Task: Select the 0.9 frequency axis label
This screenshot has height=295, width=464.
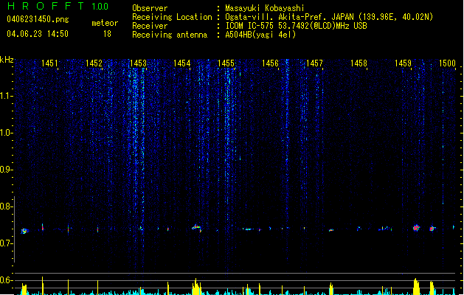Action: click(x=7, y=170)
